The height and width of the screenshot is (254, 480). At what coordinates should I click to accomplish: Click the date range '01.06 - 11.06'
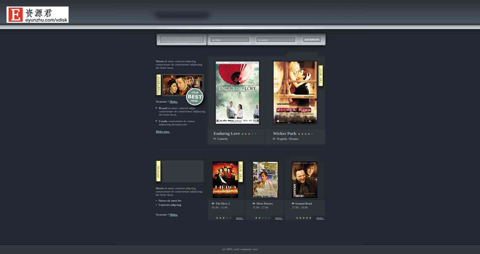click(x=220, y=207)
